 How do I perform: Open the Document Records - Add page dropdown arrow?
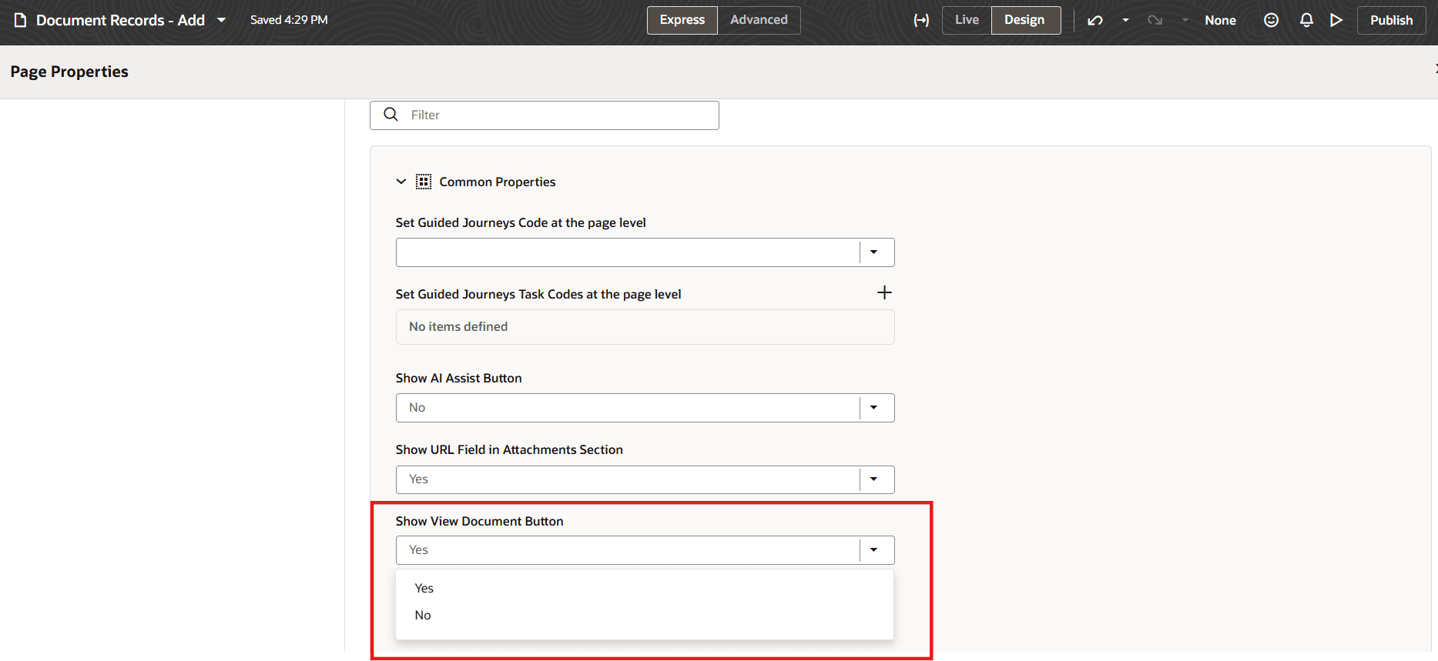tap(222, 20)
